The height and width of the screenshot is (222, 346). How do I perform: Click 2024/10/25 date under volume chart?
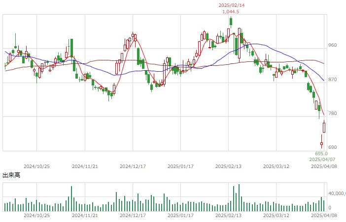coord(36,216)
